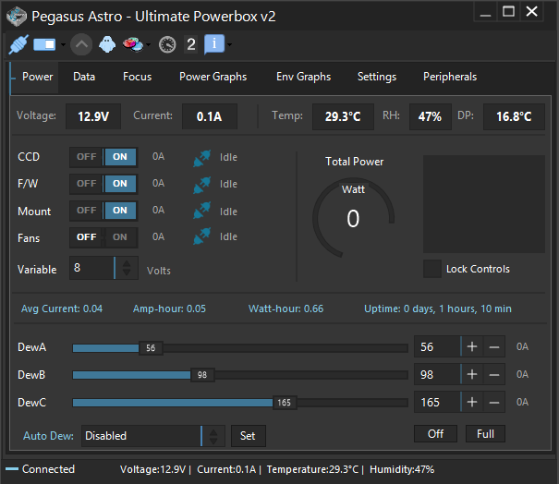Screen dimensions: 559x484
Task: Click the blue plug connect icon in toolbar
Action: (18, 44)
